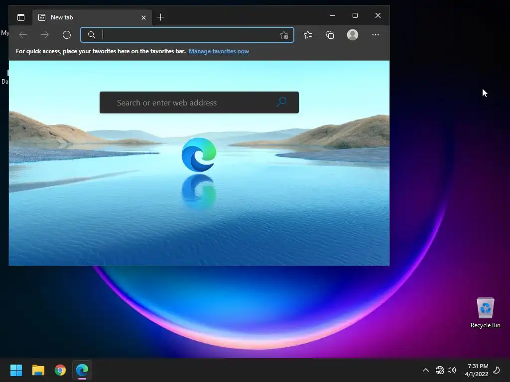Focus the Edge address bar
The width and height of the screenshot is (510, 382).
coord(187,35)
